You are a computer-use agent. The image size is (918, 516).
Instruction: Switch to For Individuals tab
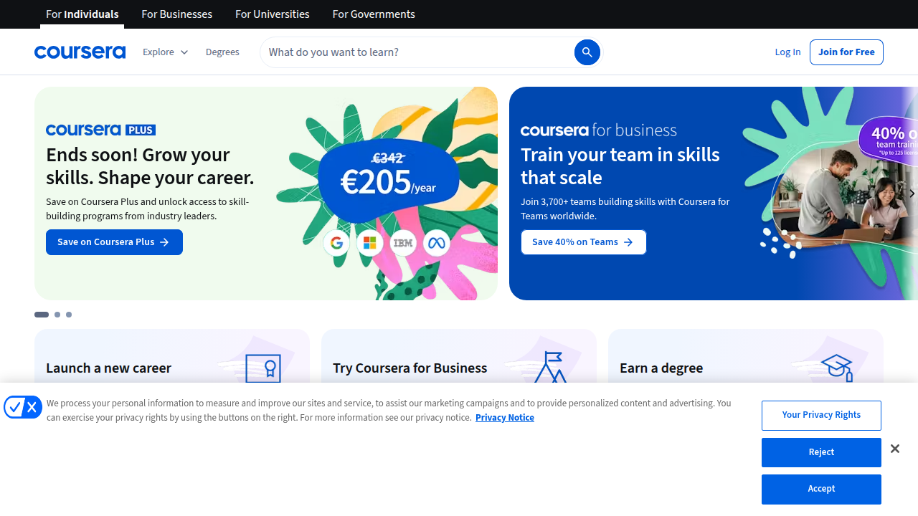point(82,14)
